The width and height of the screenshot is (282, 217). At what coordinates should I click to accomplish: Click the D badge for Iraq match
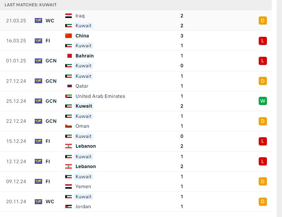(x=263, y=21)
